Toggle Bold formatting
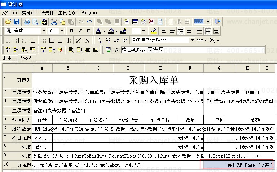Viewport: 277px width, 172px height. pos(71,31)
